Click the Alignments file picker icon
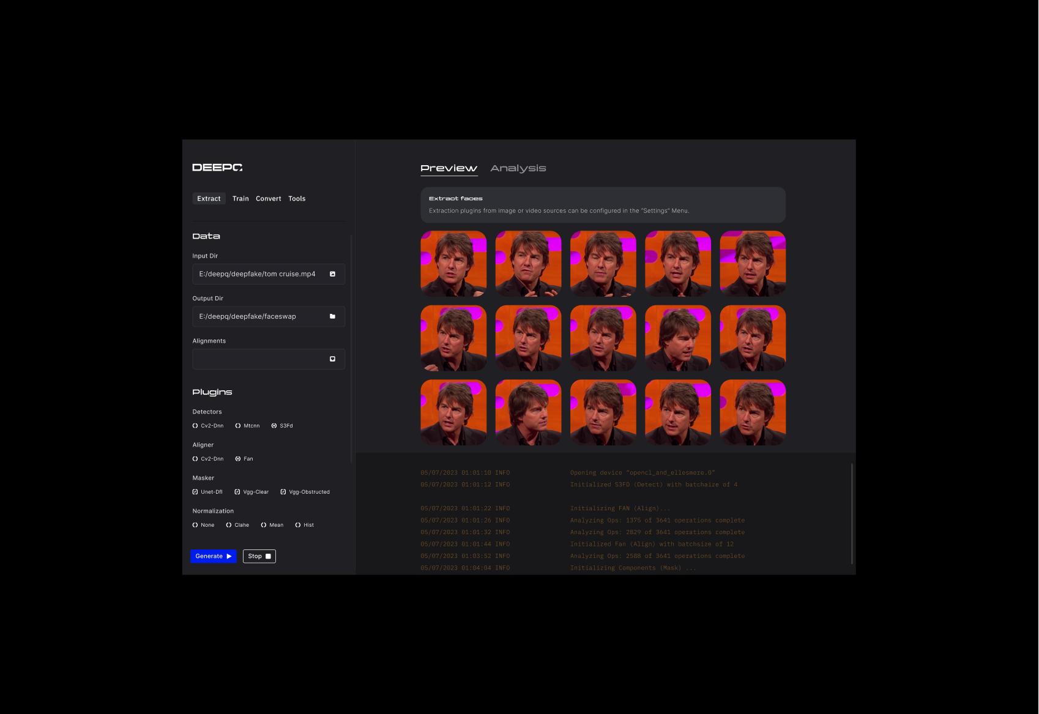The image size is (1039, 714). click(x=332, y=359)
